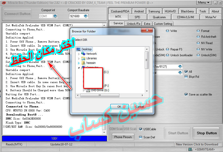Image resolution: width=223 pixels, height=152 pixels.
Task: Expand the Network tree node
Action: pos(79,54)
